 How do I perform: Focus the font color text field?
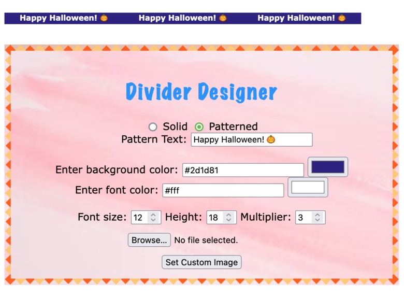click(x=223, y=190)
